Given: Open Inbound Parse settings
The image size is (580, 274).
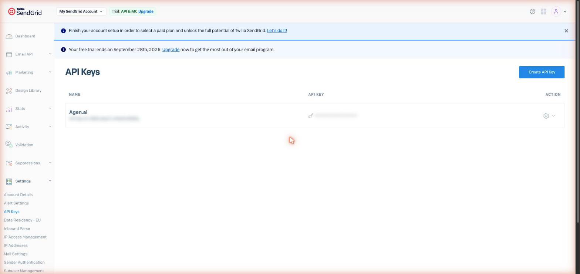Looking at the screenshot, I should [17, 229].
